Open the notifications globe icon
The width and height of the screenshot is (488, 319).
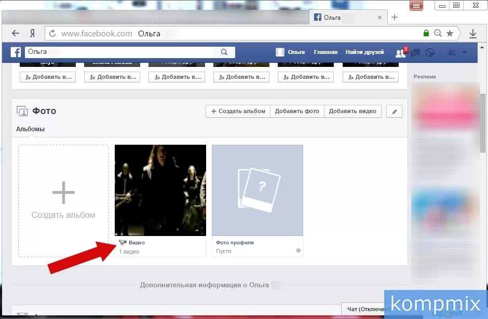click(430, 53)
